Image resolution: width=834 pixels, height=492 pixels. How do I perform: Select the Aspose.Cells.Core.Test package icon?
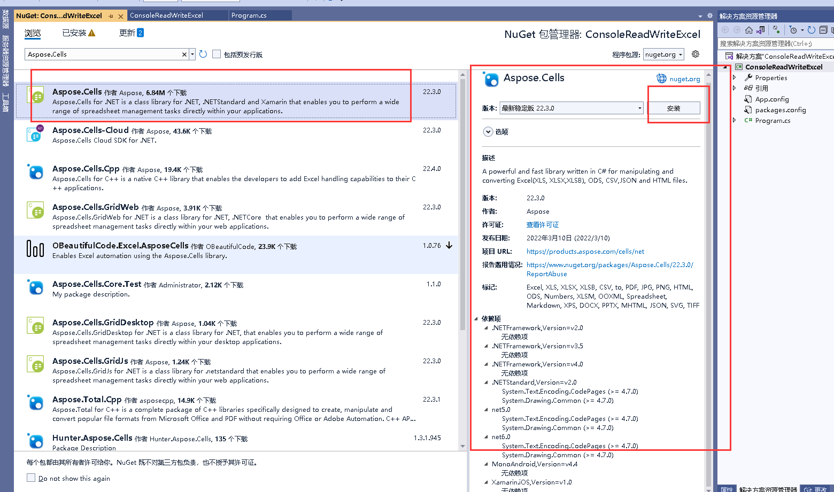click(35, 287)
